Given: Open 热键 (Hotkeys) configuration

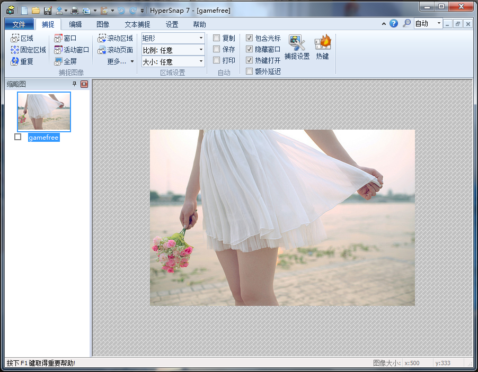Looking at the screenshot, I should pyautogui.click(x=322, y=47).
